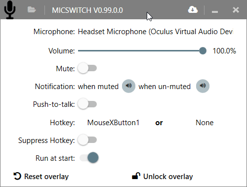Click the Unlock overlay button
Screen dimensions: 247x187
[x=163, y=176]
